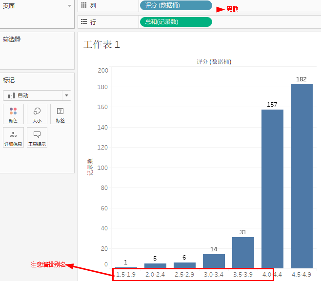Click the 200 axis tick label
The image size is (321, 281).
[x=103, y=71]
